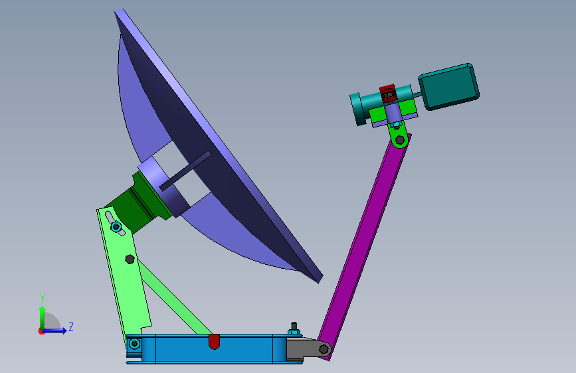Screen dimensions: 576x373
Task: Pick the dark red clamp on feed tube
Action: tap(388, 94)
